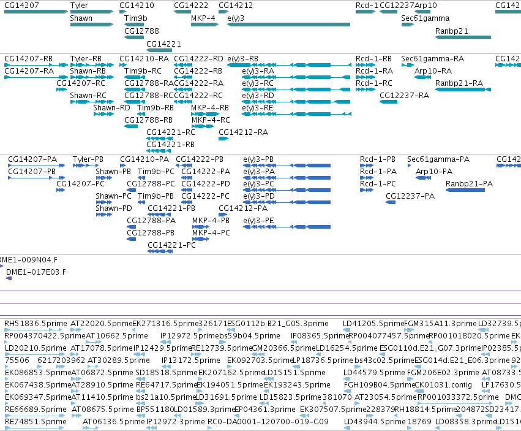
Task: Click the CG14207 gene label
Action: pyautogui.click(x=21, y=6)
